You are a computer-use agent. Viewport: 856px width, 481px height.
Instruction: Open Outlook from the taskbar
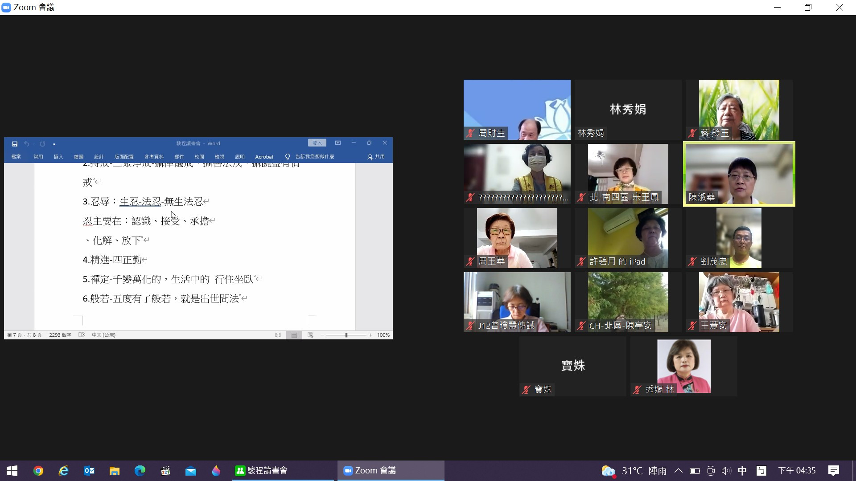[89, 471]
